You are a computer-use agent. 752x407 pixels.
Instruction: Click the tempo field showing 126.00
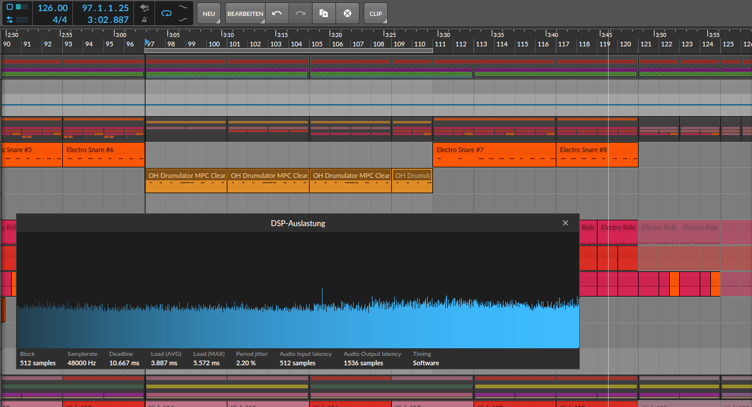pos(52,8)
